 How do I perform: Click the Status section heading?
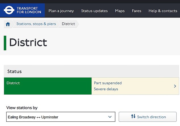pos(14,71)
